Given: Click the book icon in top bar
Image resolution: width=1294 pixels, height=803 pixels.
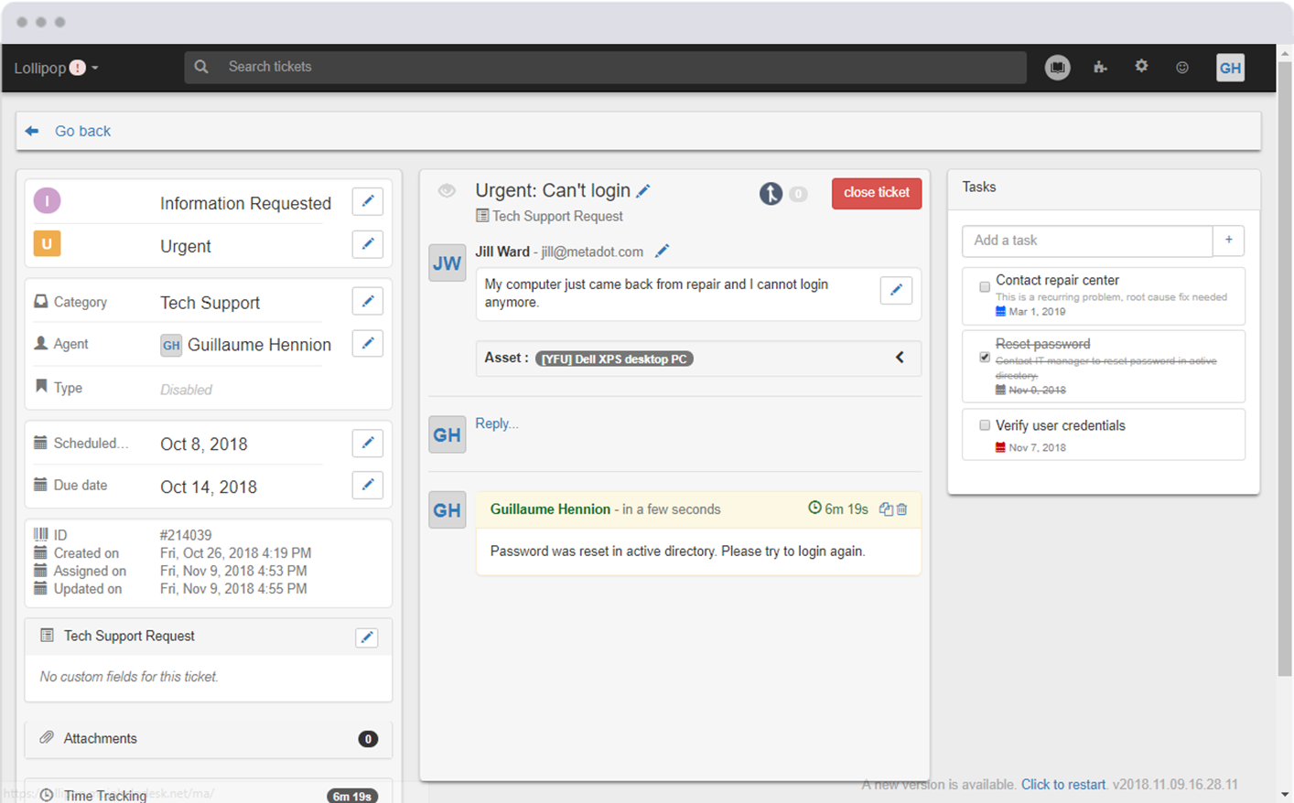Looking at the screenshot, I should 1058,67.
